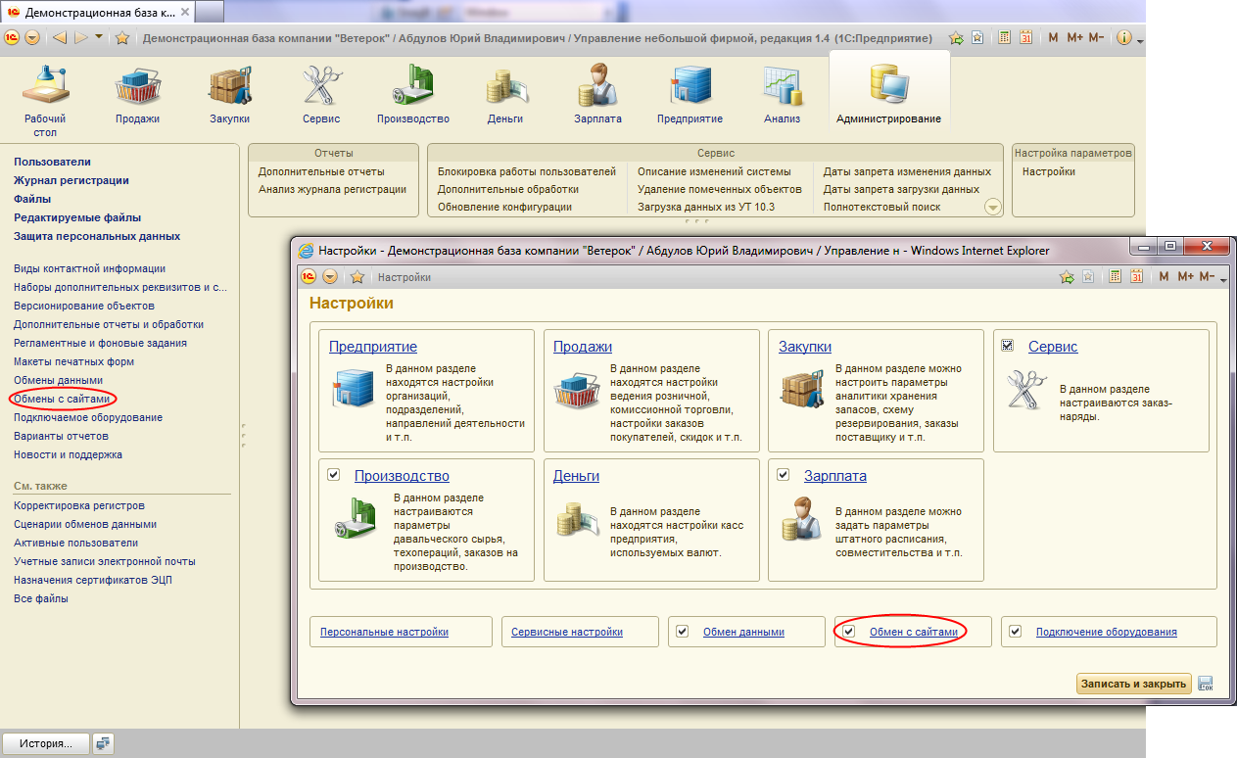
Task: Select Обмены с сайтами in the navigation panel
Action: tap(62, 399)
